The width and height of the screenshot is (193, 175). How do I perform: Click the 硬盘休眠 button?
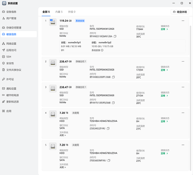[x=180, y=12]
